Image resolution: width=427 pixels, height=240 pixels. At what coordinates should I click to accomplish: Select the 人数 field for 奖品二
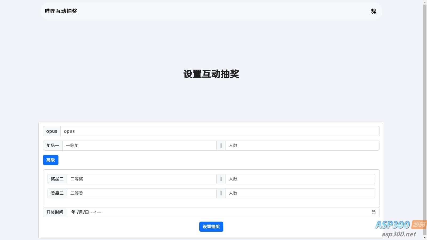click(x=300, y=179)
